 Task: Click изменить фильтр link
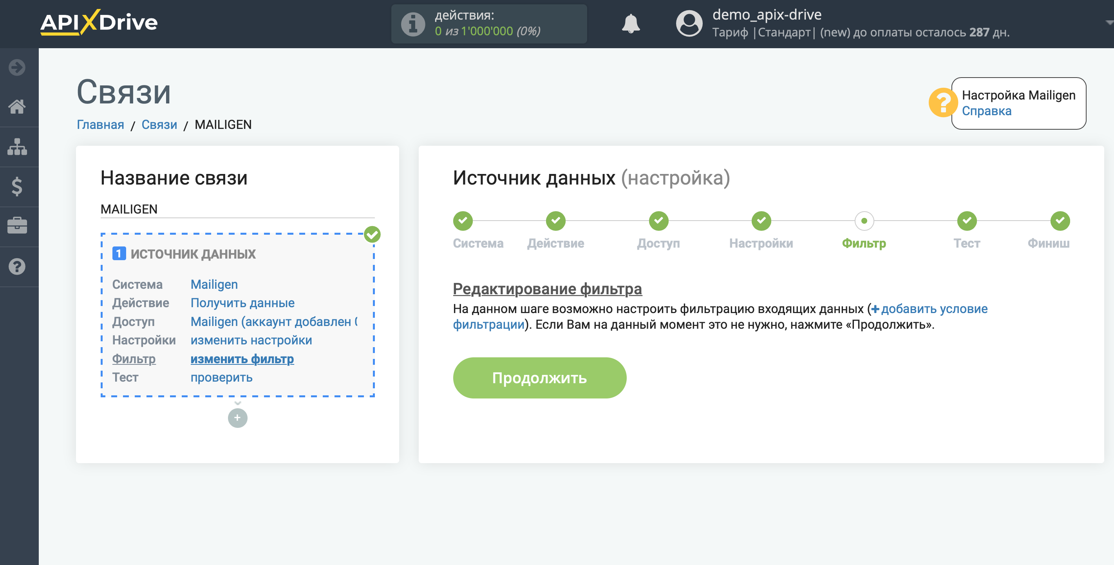[242, 359]
